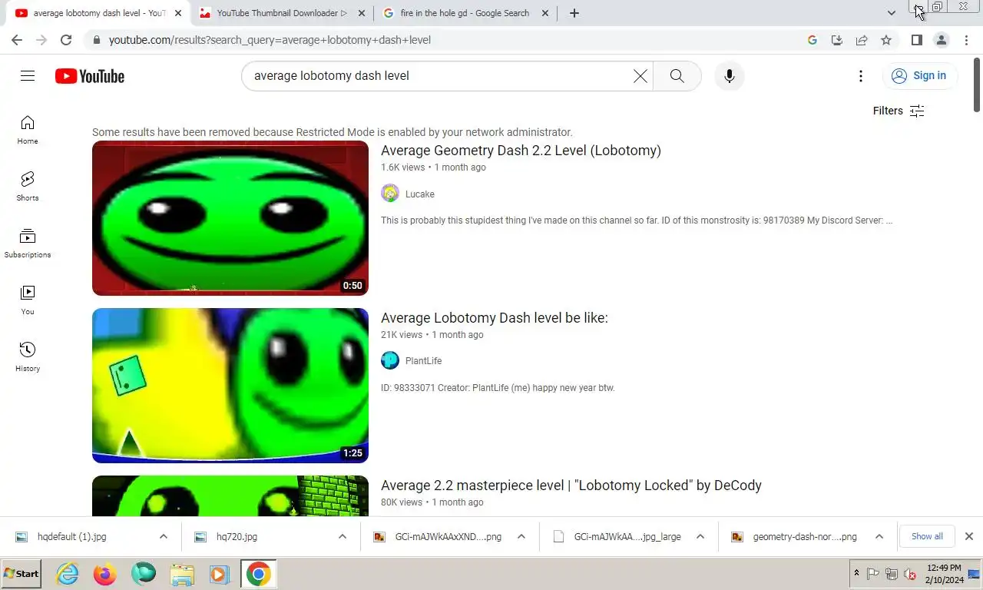Open Shorts in the sidebar
983x590 pixels.
pos(28,187)
